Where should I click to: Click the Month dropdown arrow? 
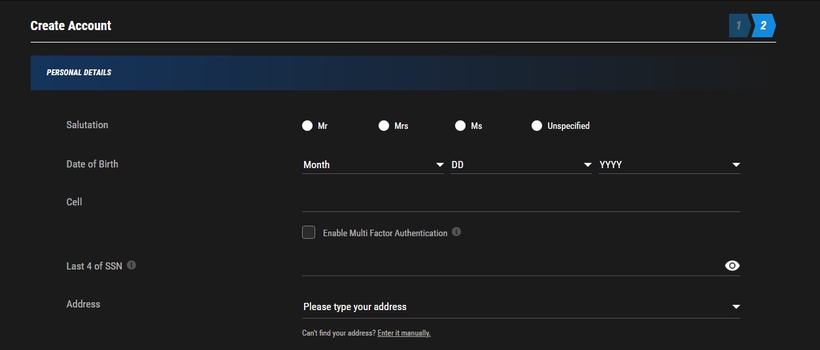(x=440, y=165)
